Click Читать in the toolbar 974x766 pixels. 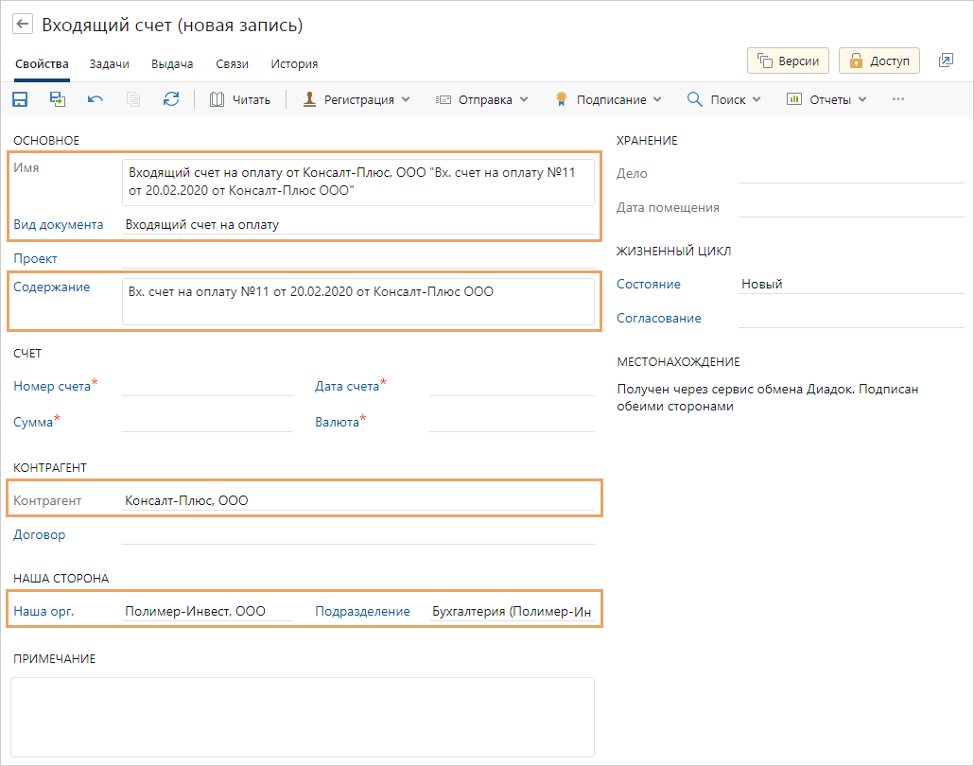240,99
